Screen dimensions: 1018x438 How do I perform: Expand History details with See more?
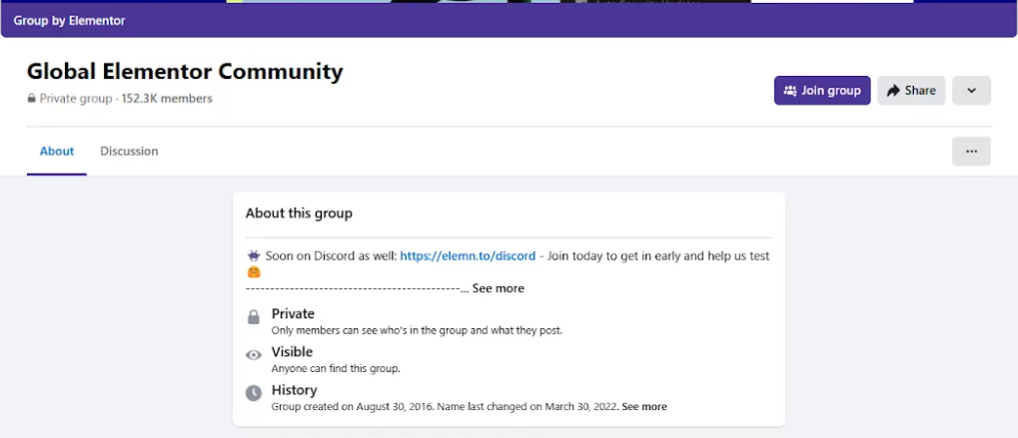[x=643, y=407]
